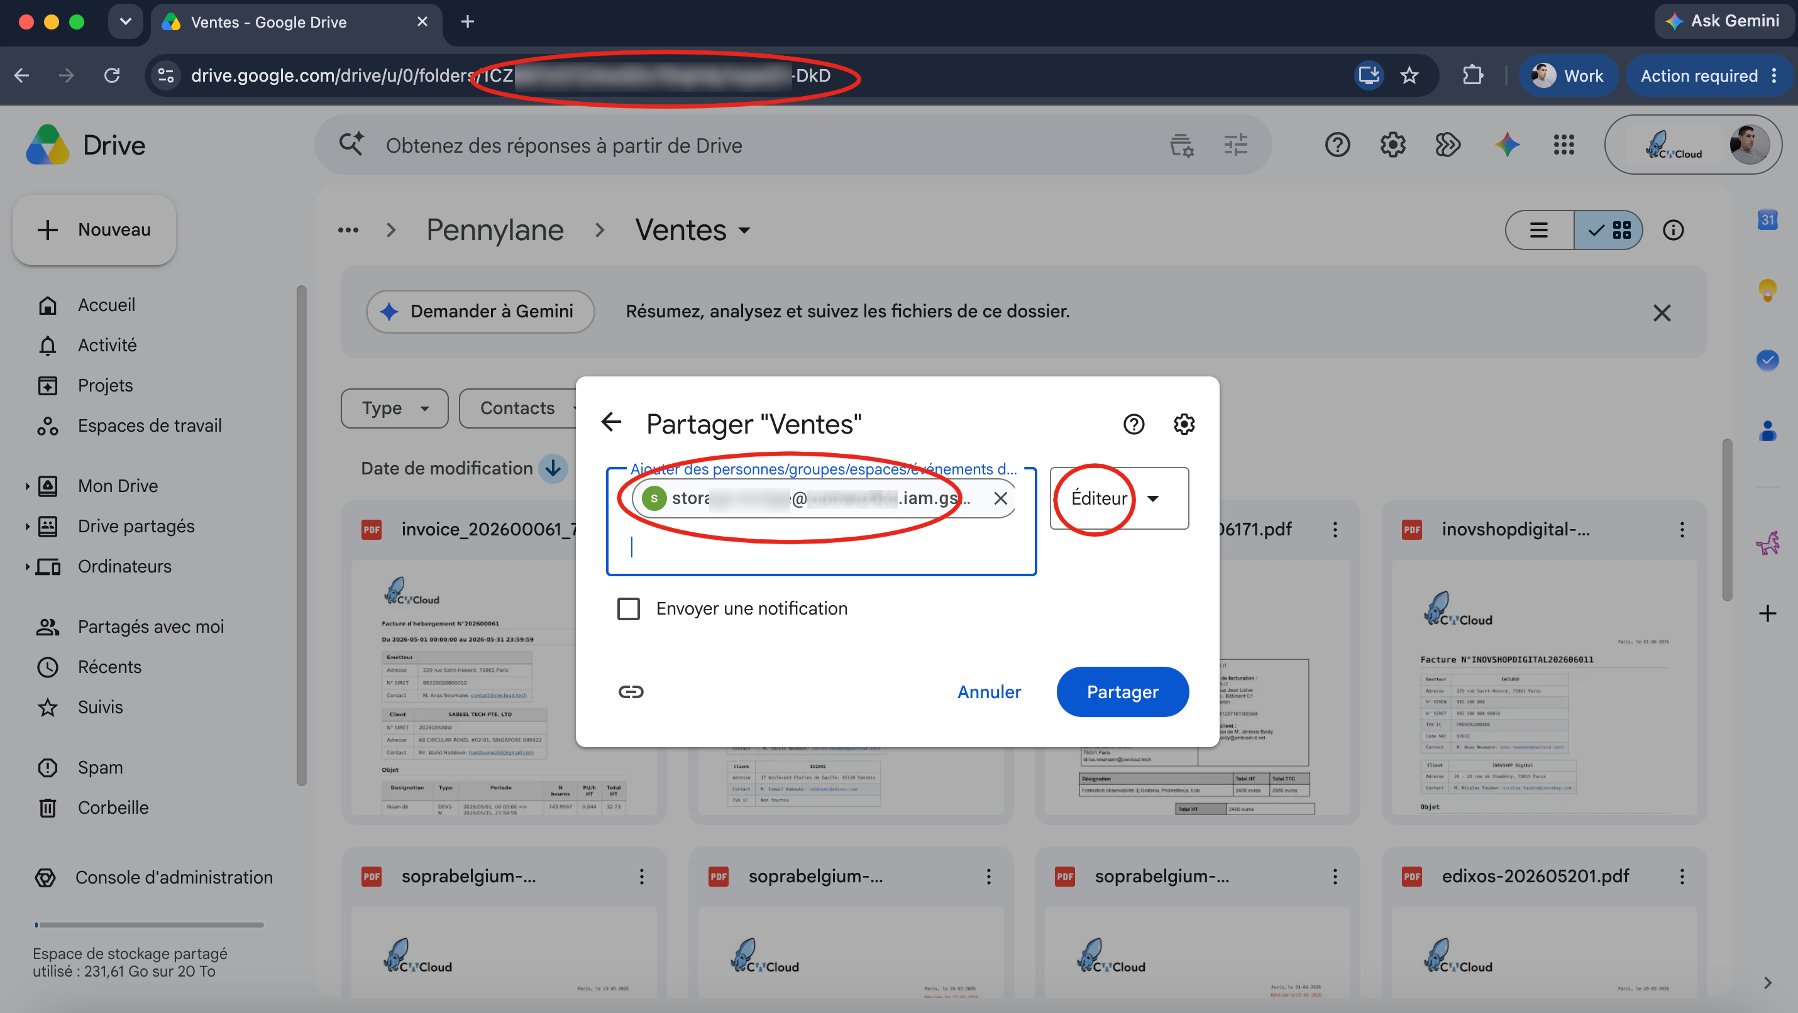
Task: Click Annuler to cancel sharing
Action: coord(989,691)
